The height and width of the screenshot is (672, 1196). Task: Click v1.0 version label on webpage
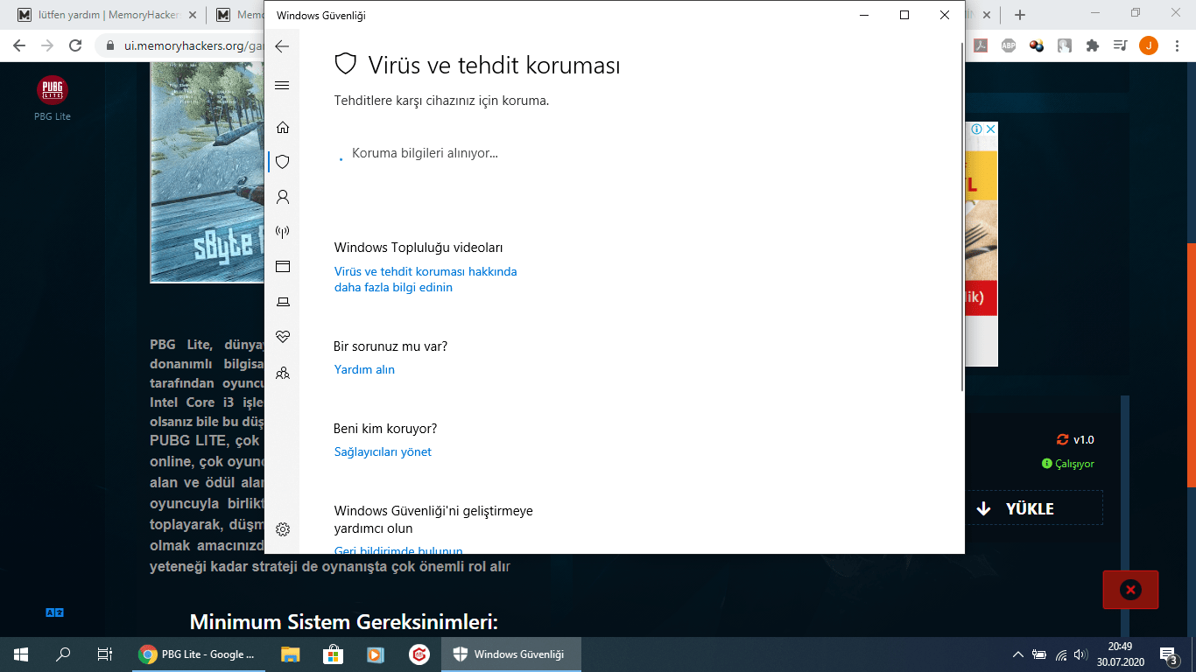click(1083, 439)
